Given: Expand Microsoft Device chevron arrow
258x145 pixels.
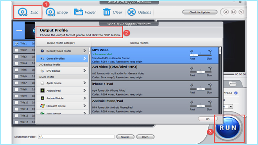Looking at the screenshot, I should [84, 106].
